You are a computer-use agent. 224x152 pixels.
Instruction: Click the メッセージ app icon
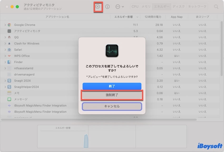pos(9,99)
